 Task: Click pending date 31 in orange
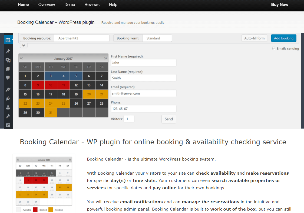tap(51, 113)
